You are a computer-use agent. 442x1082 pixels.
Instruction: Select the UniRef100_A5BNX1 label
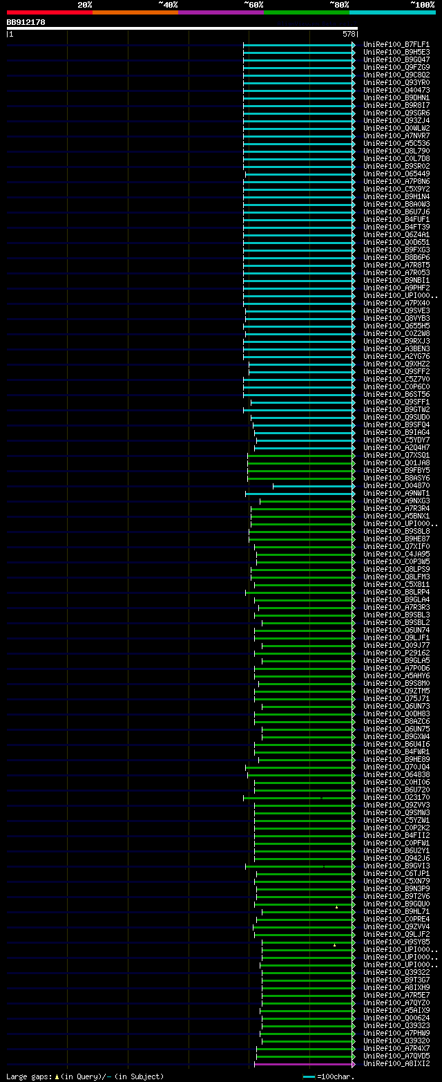(396, 516)
